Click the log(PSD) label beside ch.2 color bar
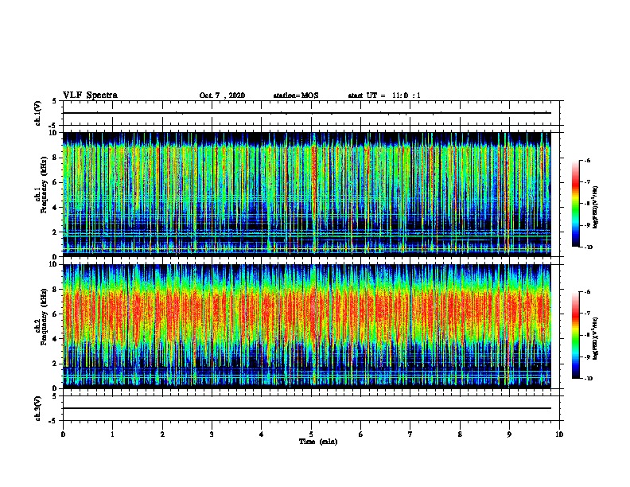The height and width of the screenshot is (487, 630). tap(596, 339)
